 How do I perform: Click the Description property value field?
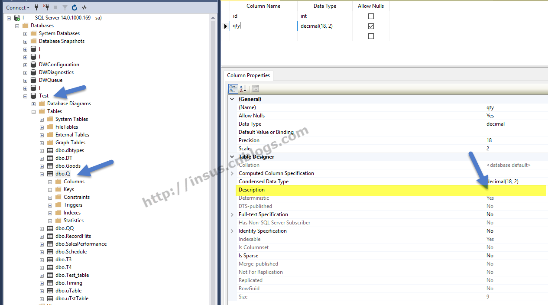pyautogui.click(x=515, y=190)
